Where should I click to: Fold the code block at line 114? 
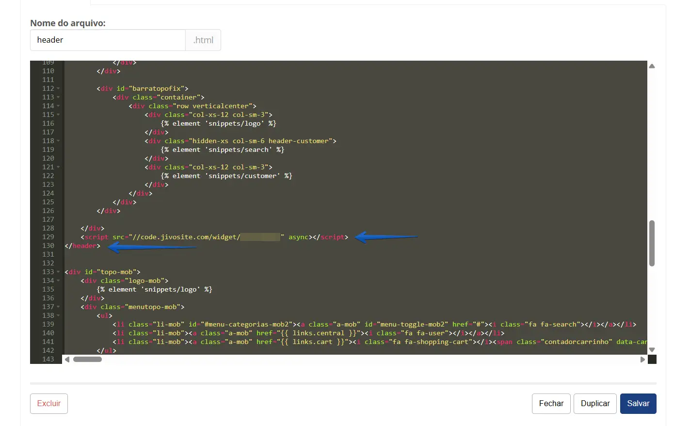point(58,106)
